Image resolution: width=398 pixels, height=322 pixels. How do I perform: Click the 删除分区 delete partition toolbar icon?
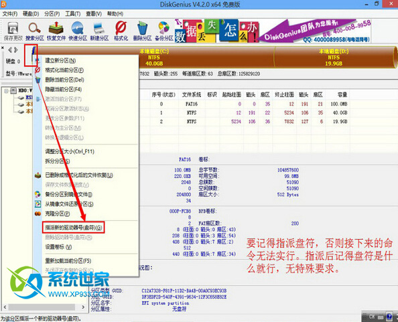(x=143, y=31)
